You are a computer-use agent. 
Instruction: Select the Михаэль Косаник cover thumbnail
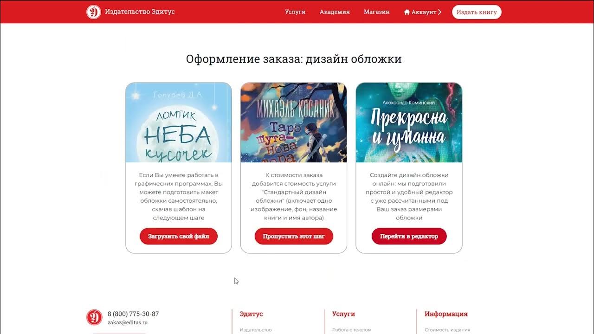(294, 122)
